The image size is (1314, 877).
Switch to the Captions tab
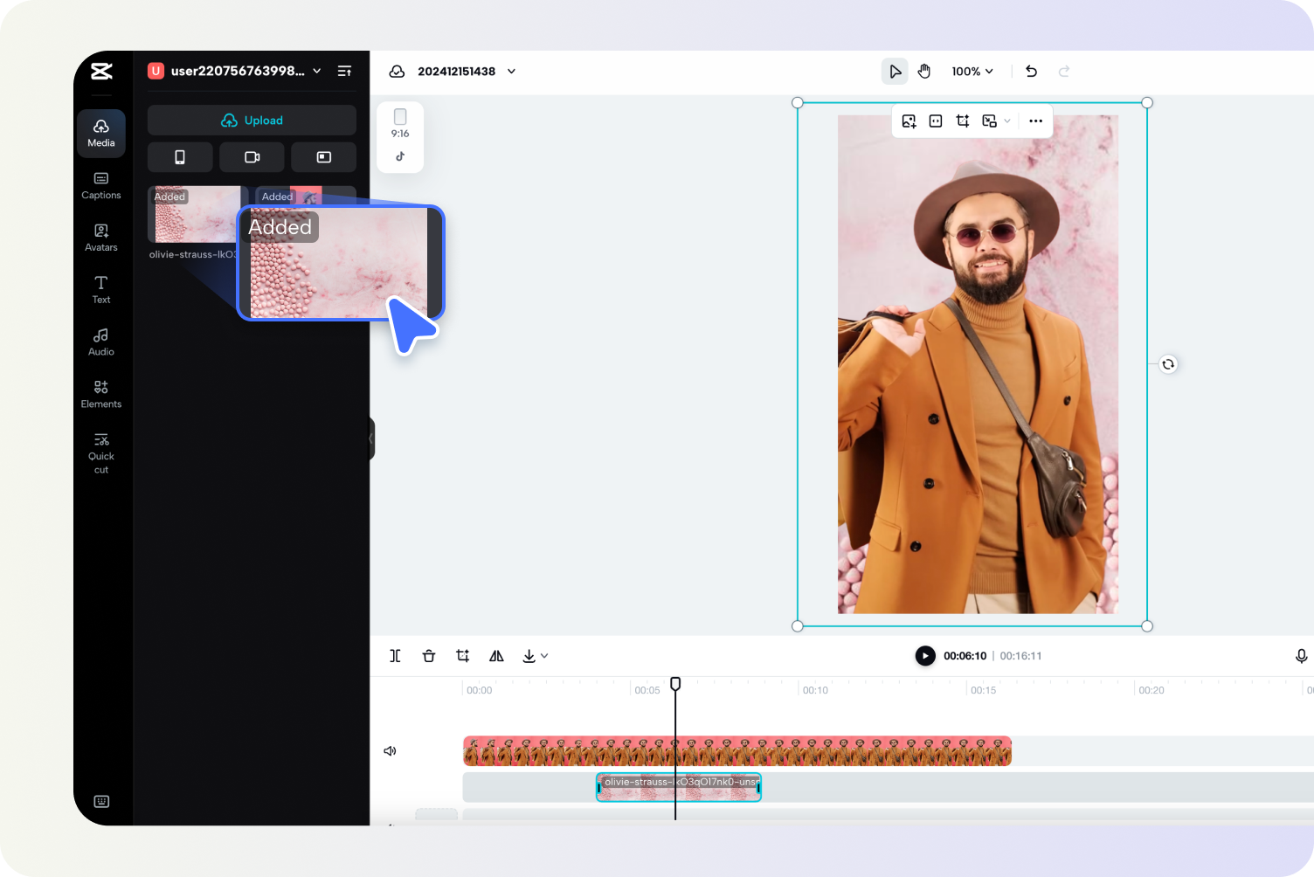point(101,185)
